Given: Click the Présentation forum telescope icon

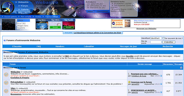Looking at the screenshot, I should (x=6, y=83).
